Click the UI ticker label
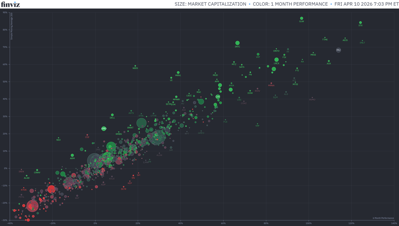Image resolution: width=399 pixels, height=226 pixels. click(x=171, y=80)
